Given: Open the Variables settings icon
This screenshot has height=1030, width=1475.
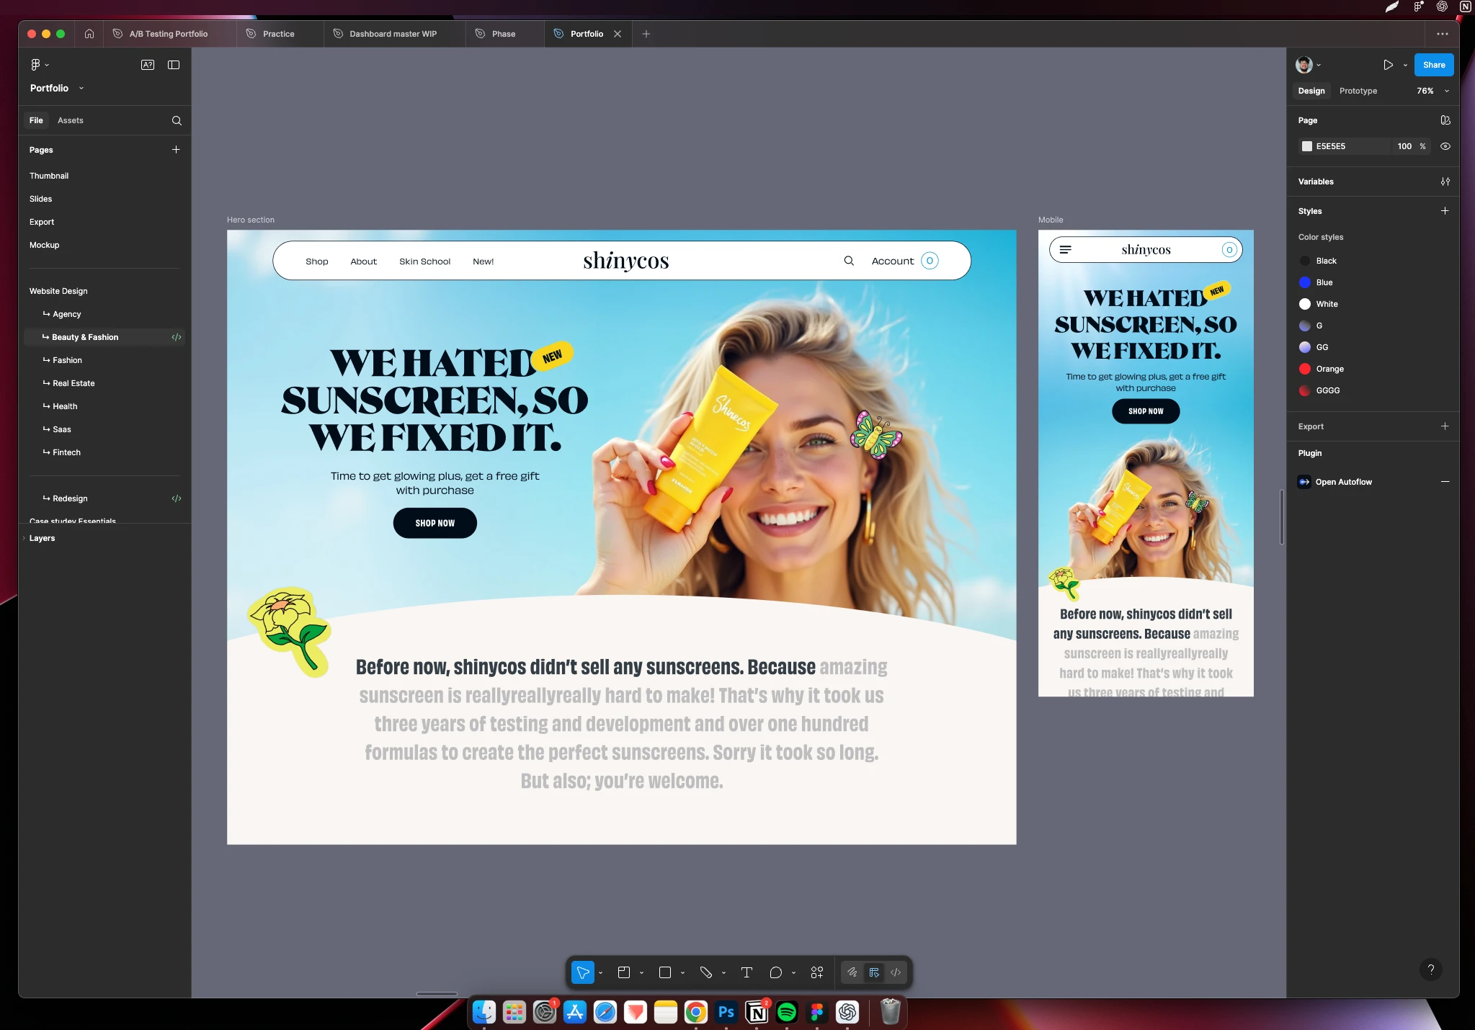Looking at the screenshot, I should (x=1445, y=182).
